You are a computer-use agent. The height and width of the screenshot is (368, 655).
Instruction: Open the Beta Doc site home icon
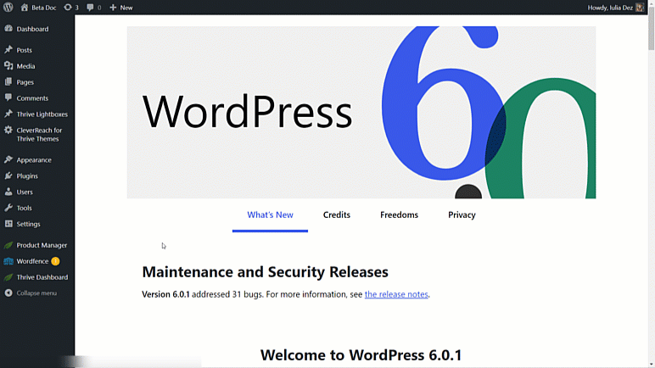(x=25, y=8)
